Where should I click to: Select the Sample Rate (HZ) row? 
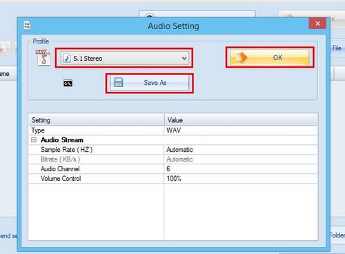(173, 150)
